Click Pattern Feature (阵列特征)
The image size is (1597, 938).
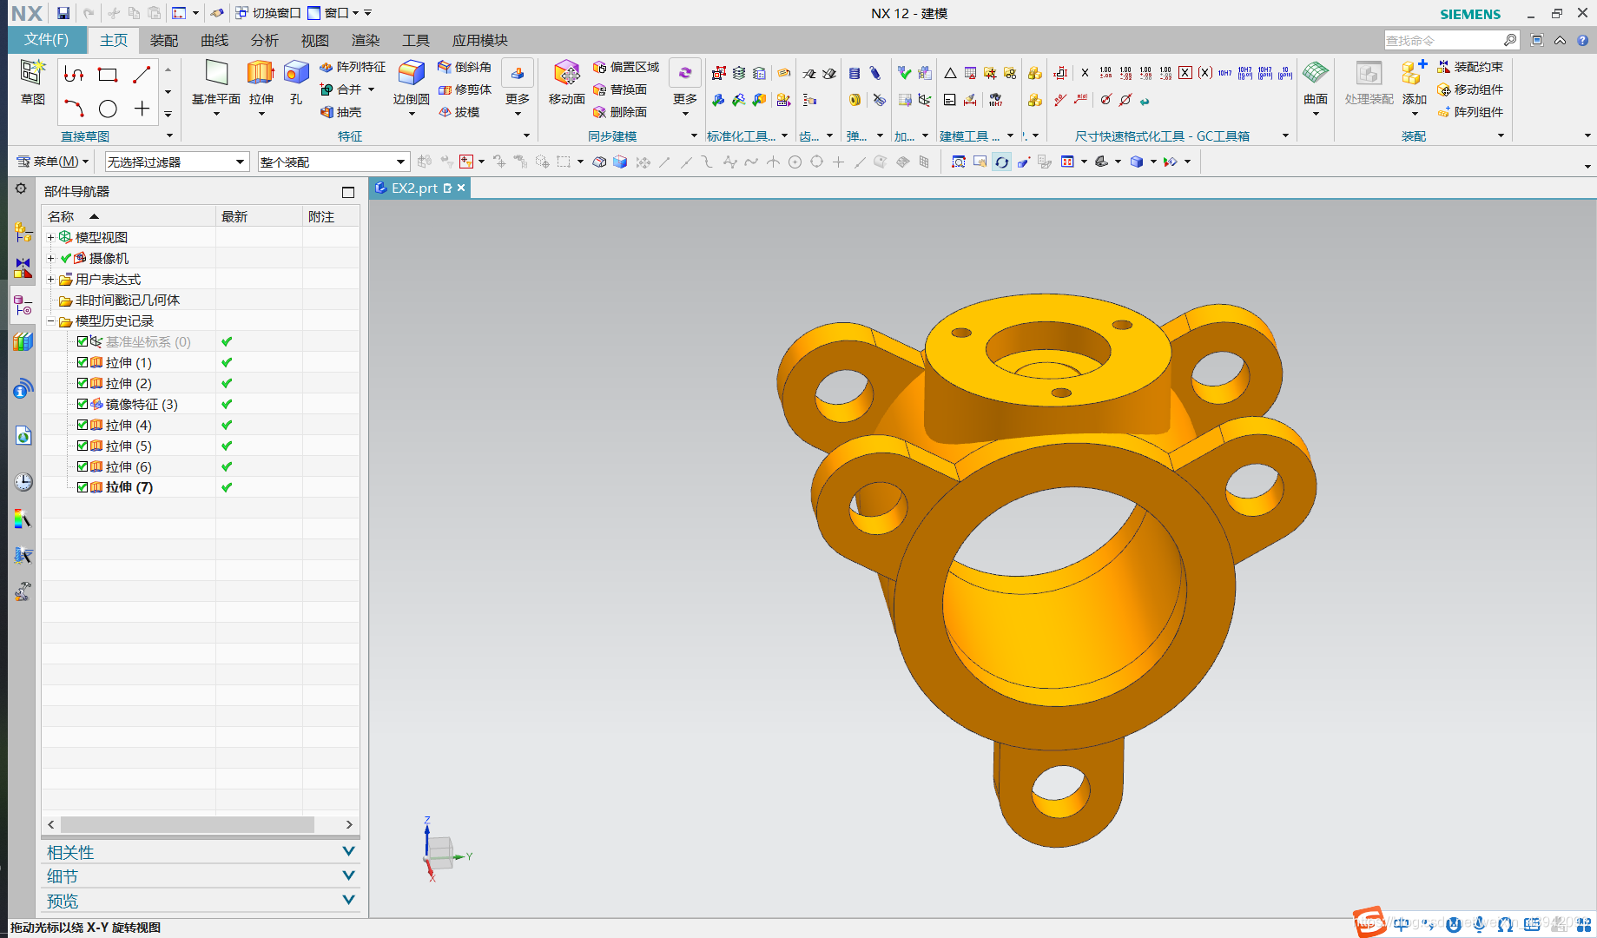[353, 67]
